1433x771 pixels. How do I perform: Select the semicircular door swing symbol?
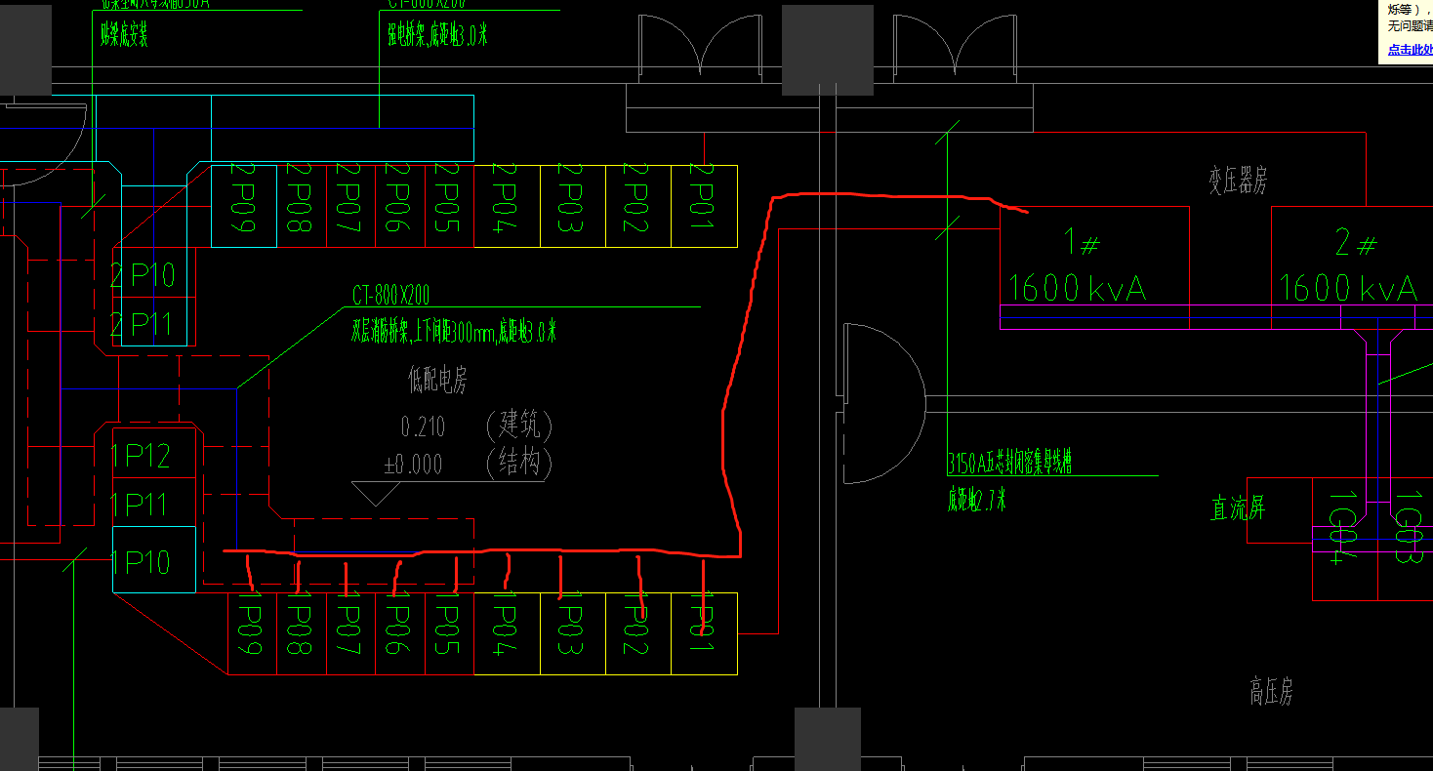click(x=883, y=403)
